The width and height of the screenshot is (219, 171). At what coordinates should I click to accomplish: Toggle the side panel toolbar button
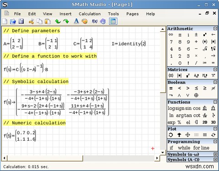(x=113, y=21)
